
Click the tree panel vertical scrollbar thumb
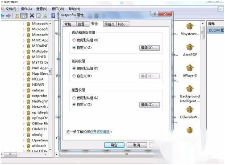pos(50,71)
